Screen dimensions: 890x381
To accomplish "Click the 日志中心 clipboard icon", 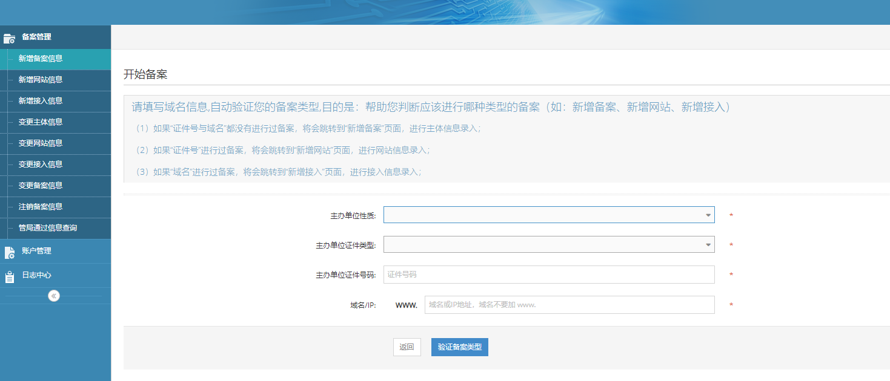I will [9, 276].
